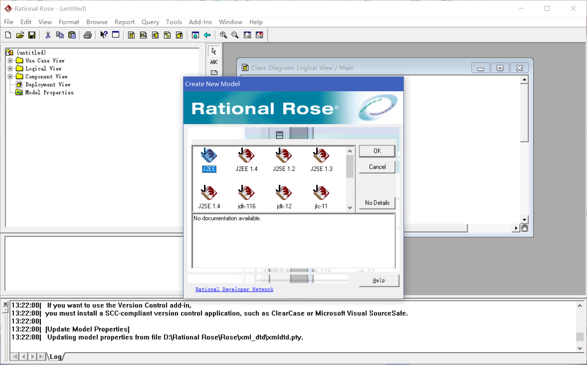Image resolution: width=587 pixels, height=365 pixels.
Task: Select the J2EE framework icon
Action: [209, 160]
